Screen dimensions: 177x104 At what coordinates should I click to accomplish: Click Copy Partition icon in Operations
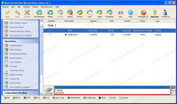6,62
